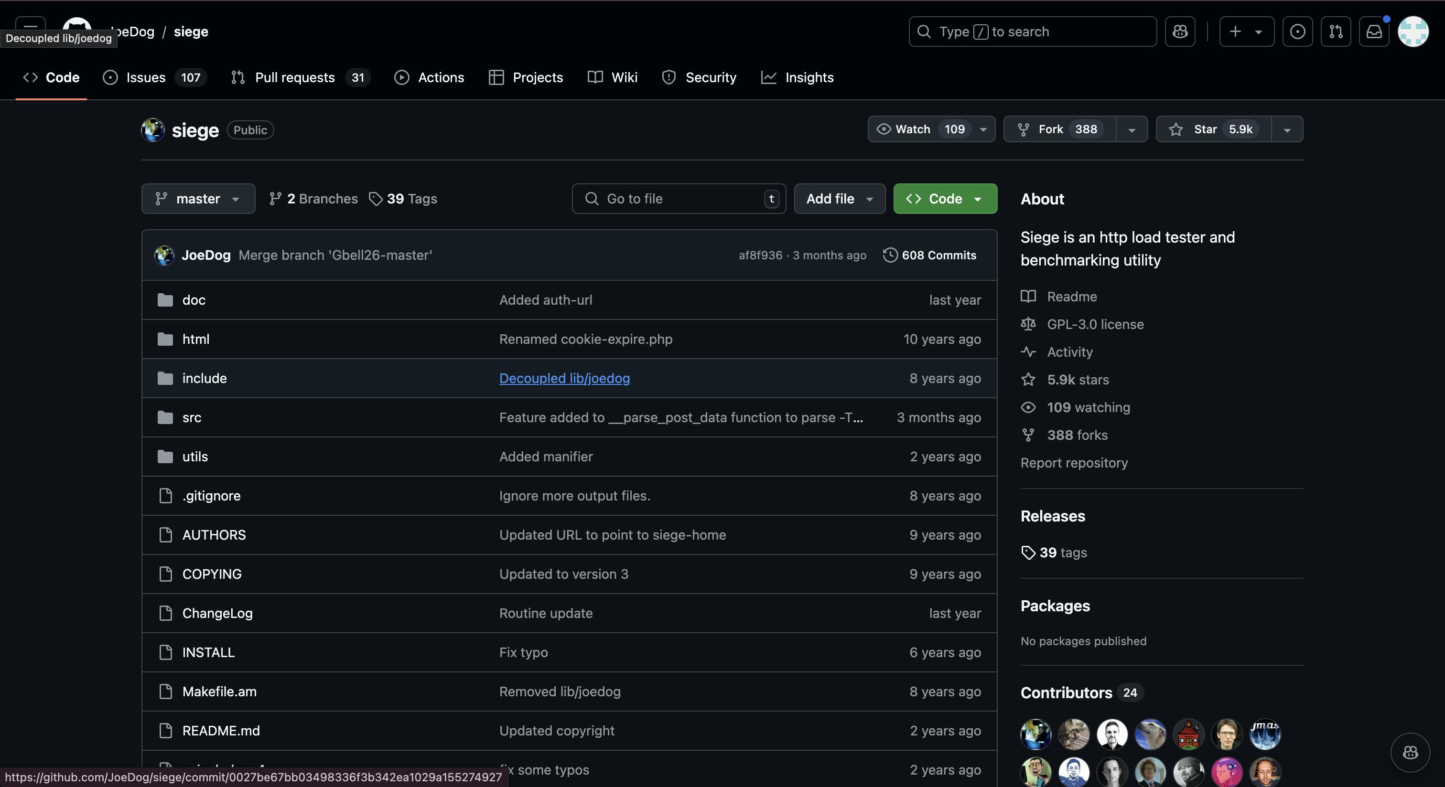Click the Activity pulse icon
This screenshot has height=787, width=1445.
[1028, 351]
